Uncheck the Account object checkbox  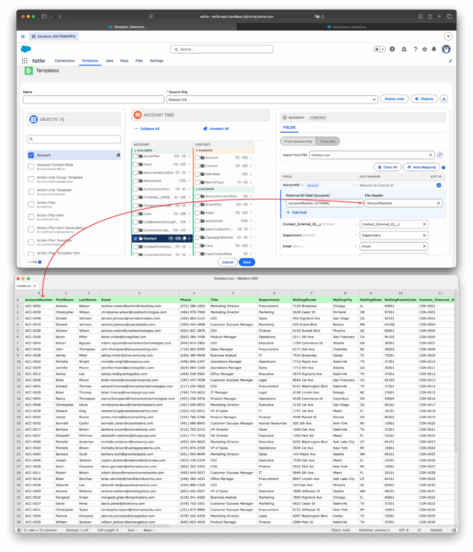31,155
